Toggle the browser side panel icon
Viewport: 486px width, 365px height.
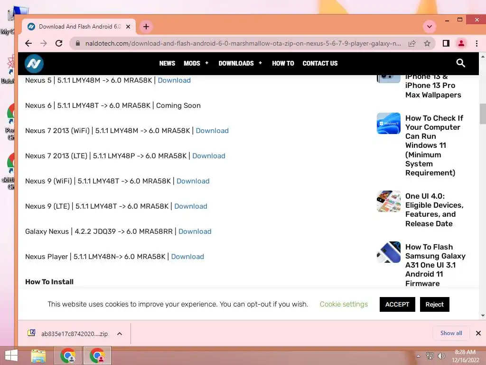(x=446, y=43)
